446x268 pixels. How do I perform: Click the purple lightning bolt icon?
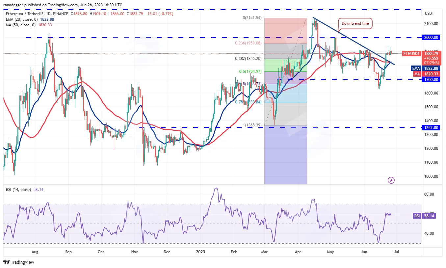point(391,180)
